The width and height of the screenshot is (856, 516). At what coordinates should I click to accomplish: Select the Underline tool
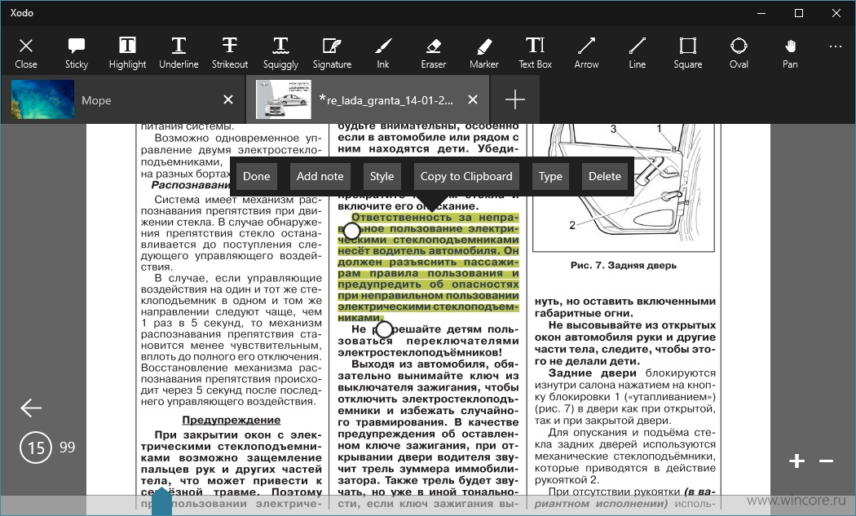(179, 53)
